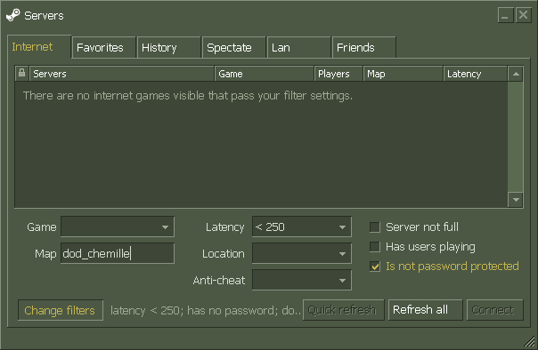Open the Friends tab
This screenshot has width=538, height=350.
pyautogui.click(x=364, y=48)
